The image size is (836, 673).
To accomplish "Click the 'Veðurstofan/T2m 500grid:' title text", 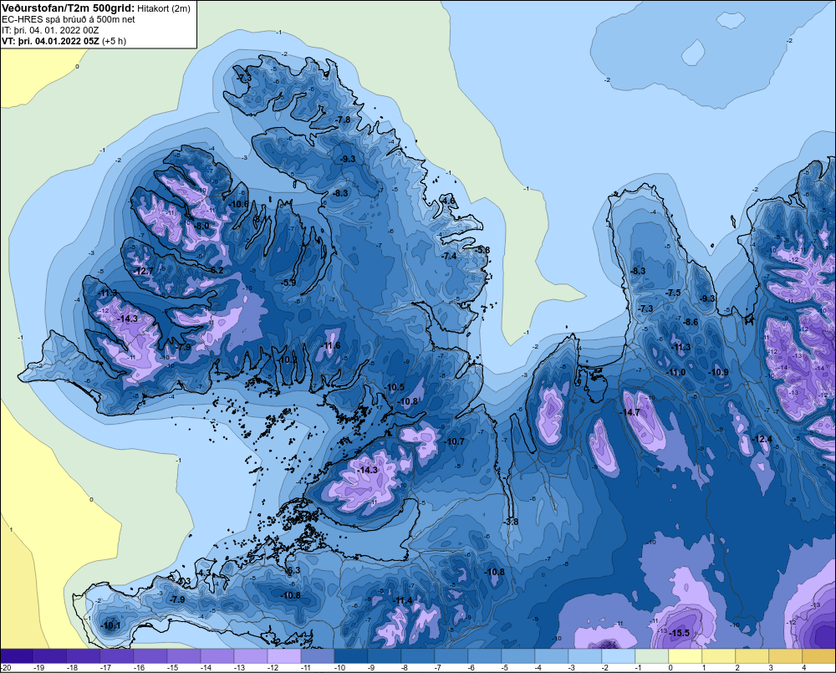I will (x=68, y=8).
